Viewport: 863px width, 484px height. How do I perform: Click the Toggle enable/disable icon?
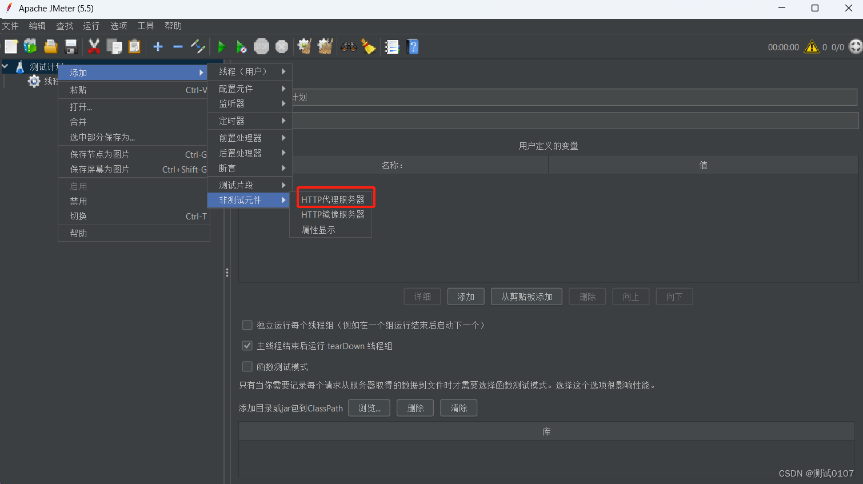[x=198, y=47]
